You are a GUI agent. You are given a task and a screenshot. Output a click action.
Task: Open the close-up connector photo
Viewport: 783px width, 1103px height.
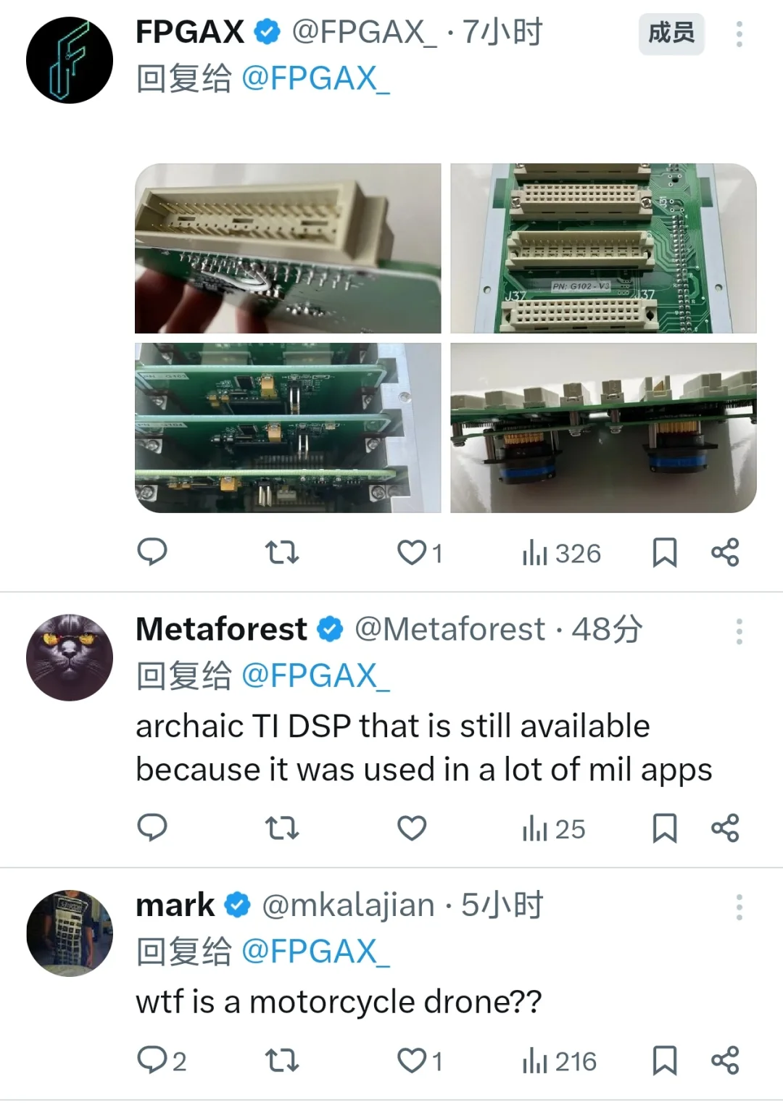pyautogui.click(x=288, y=248)
